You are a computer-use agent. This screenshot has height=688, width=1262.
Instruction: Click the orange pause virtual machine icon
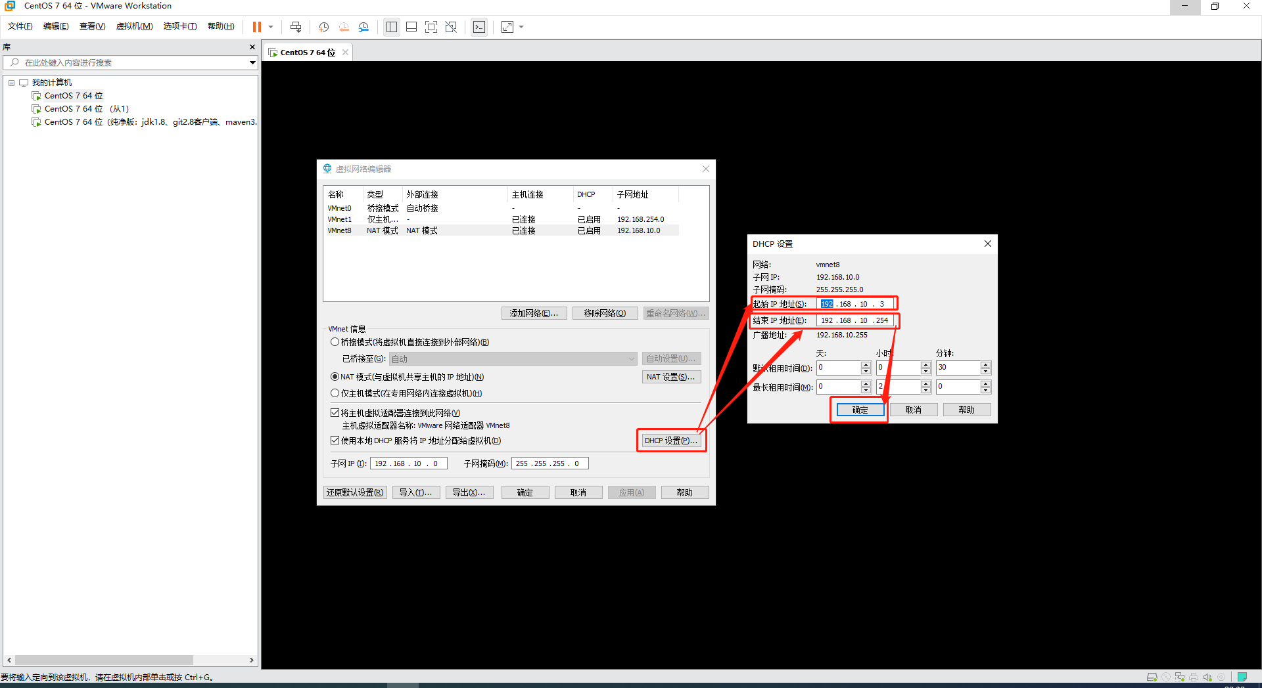pos(257,27)
